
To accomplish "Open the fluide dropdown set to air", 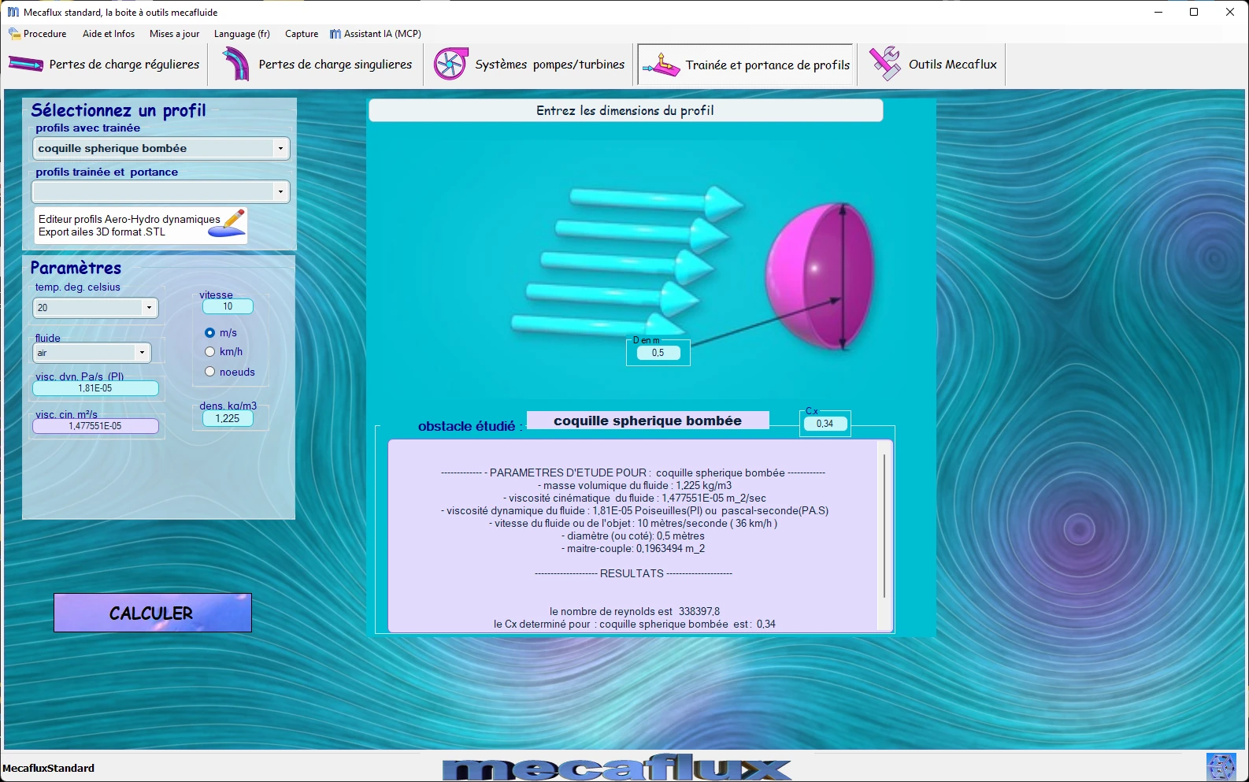I will [x=142, y=353].
